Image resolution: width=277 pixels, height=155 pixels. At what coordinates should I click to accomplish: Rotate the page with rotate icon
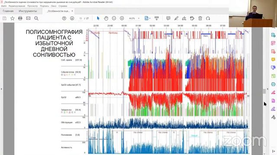pos(208,18)
